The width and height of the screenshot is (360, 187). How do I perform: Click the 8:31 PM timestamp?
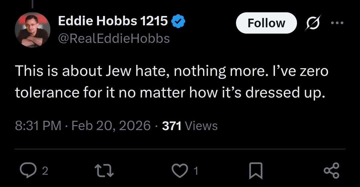[38, 126]
